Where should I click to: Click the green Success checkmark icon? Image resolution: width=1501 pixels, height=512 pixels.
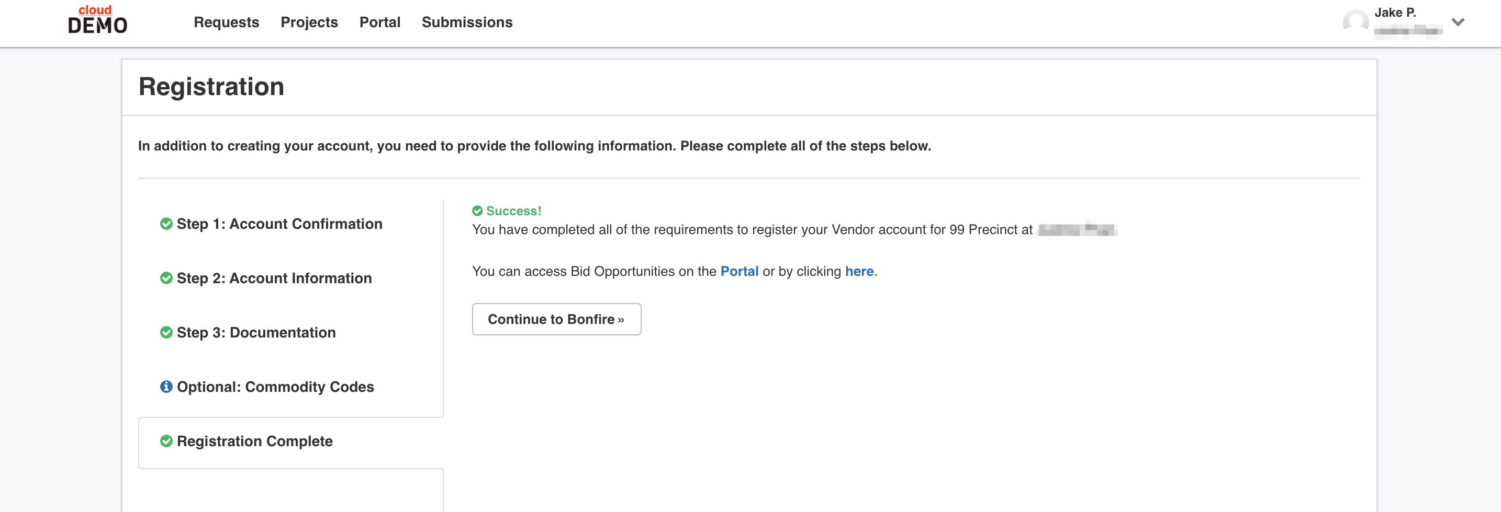point(477,211)
